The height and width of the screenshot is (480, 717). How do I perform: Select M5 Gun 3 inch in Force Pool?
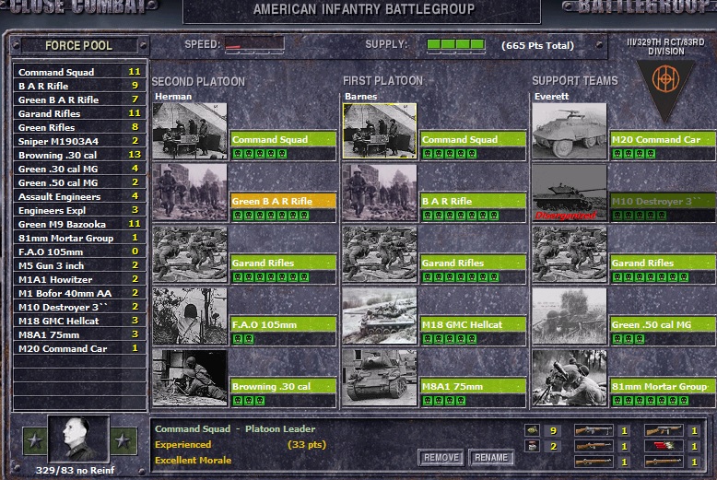coord(79,265)
